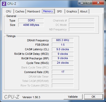Close the CPU-Z window
The image size is (106, 102).
98,3
